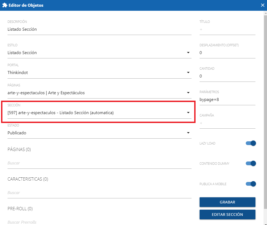Screen dimensions: 267x225
Task: Click the Páginas search box
Action: pos(99,163)
